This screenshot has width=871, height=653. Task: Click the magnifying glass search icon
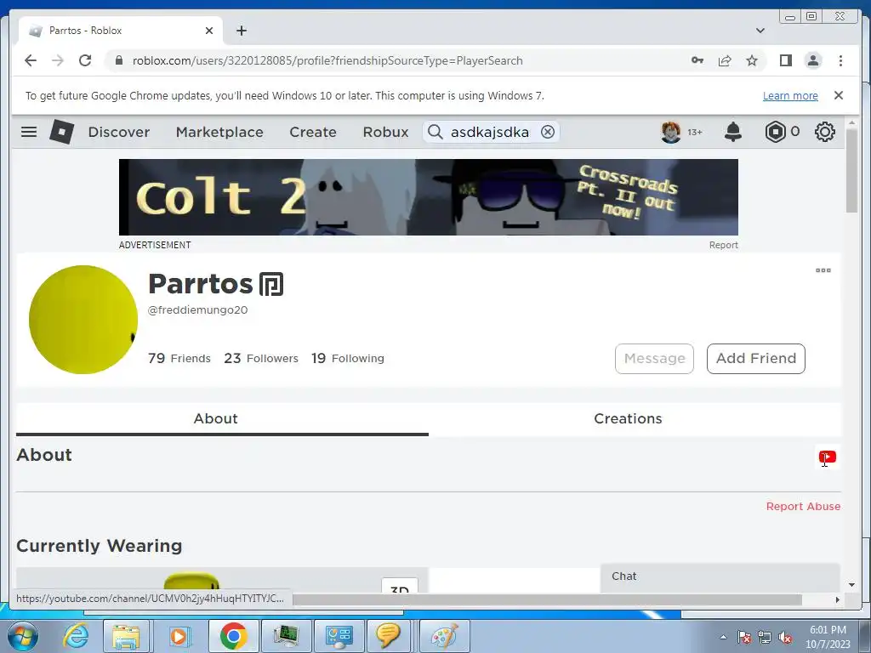tap(435, 132)
